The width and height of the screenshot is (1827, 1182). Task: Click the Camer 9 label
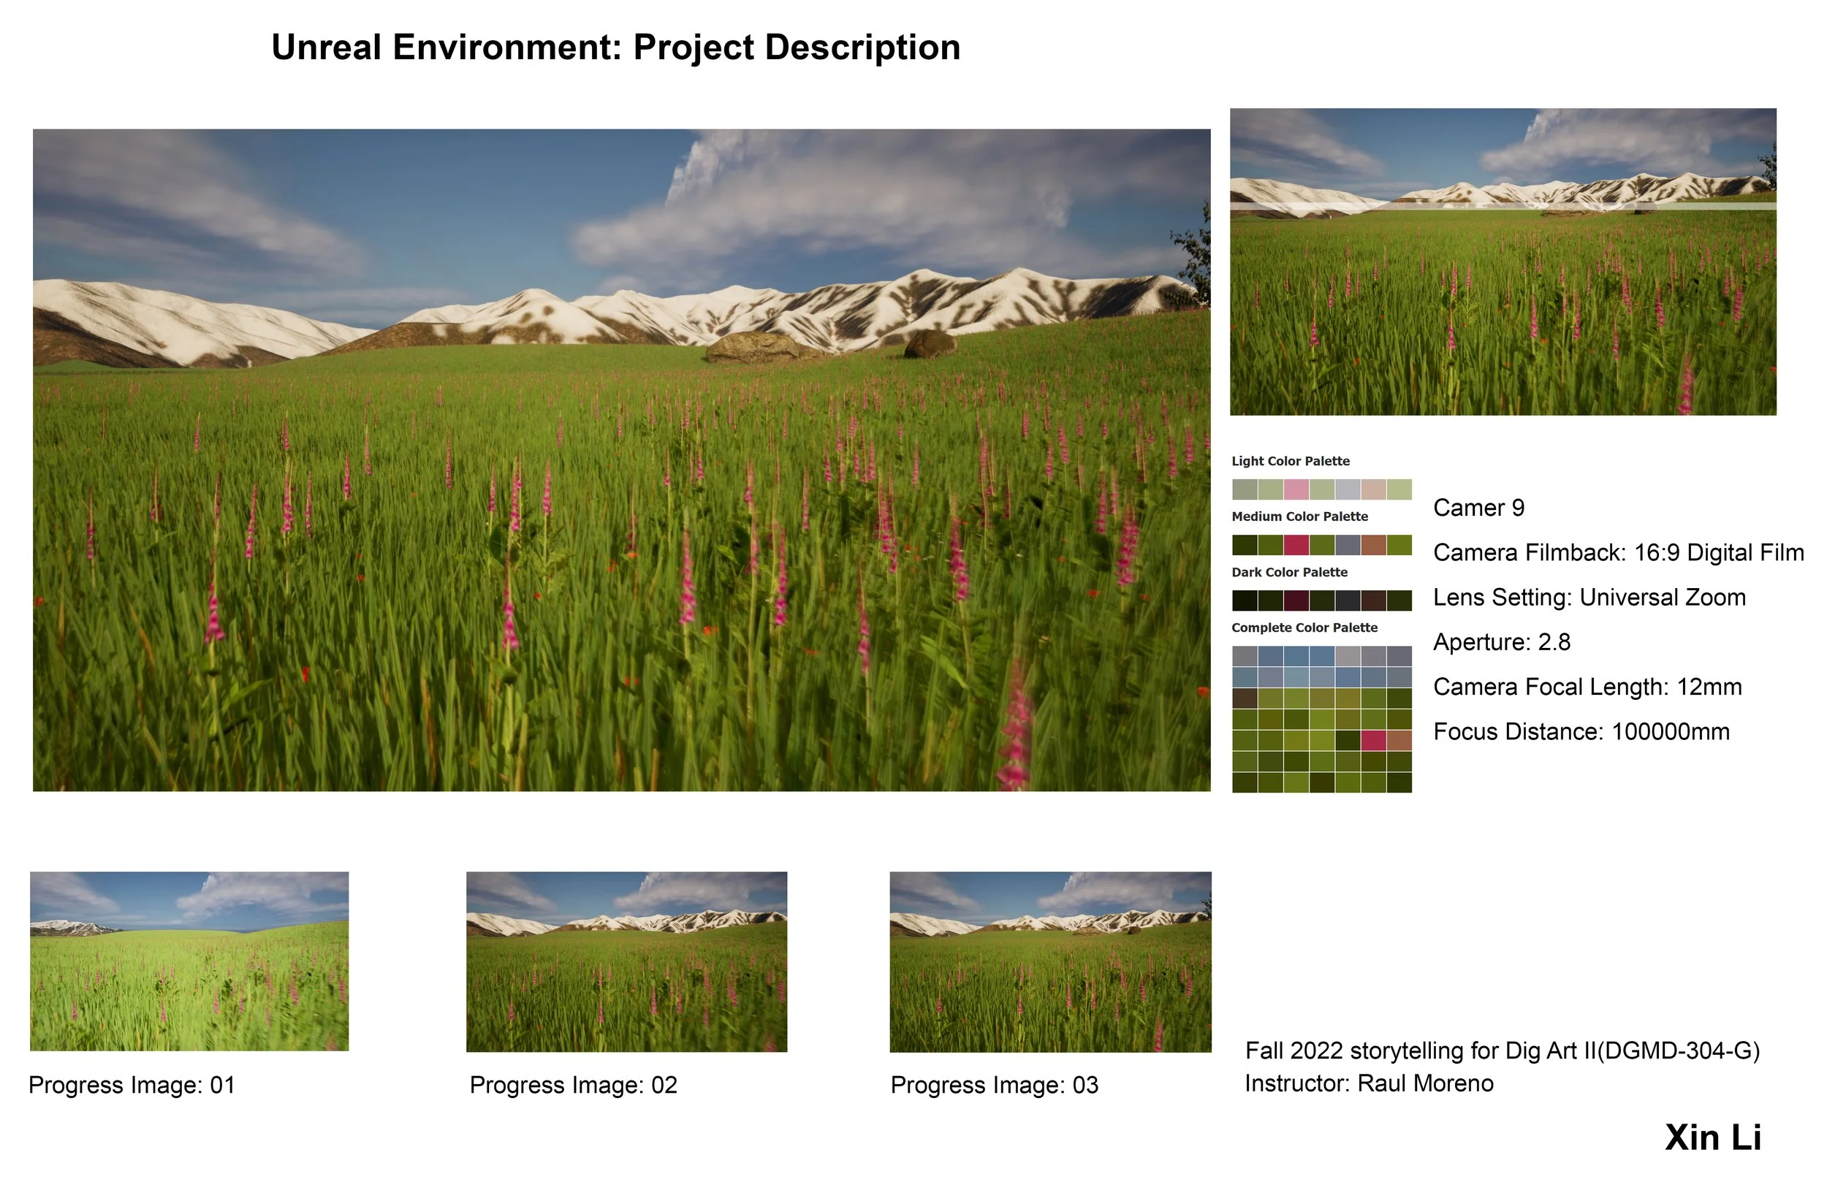(x=1478, y=508)
